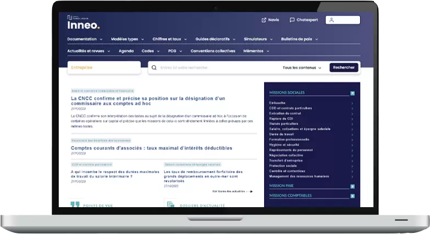Viewport: 430px width, 234px height.
Task: Click the empty user login field
Action: click(x=343, y=20)
